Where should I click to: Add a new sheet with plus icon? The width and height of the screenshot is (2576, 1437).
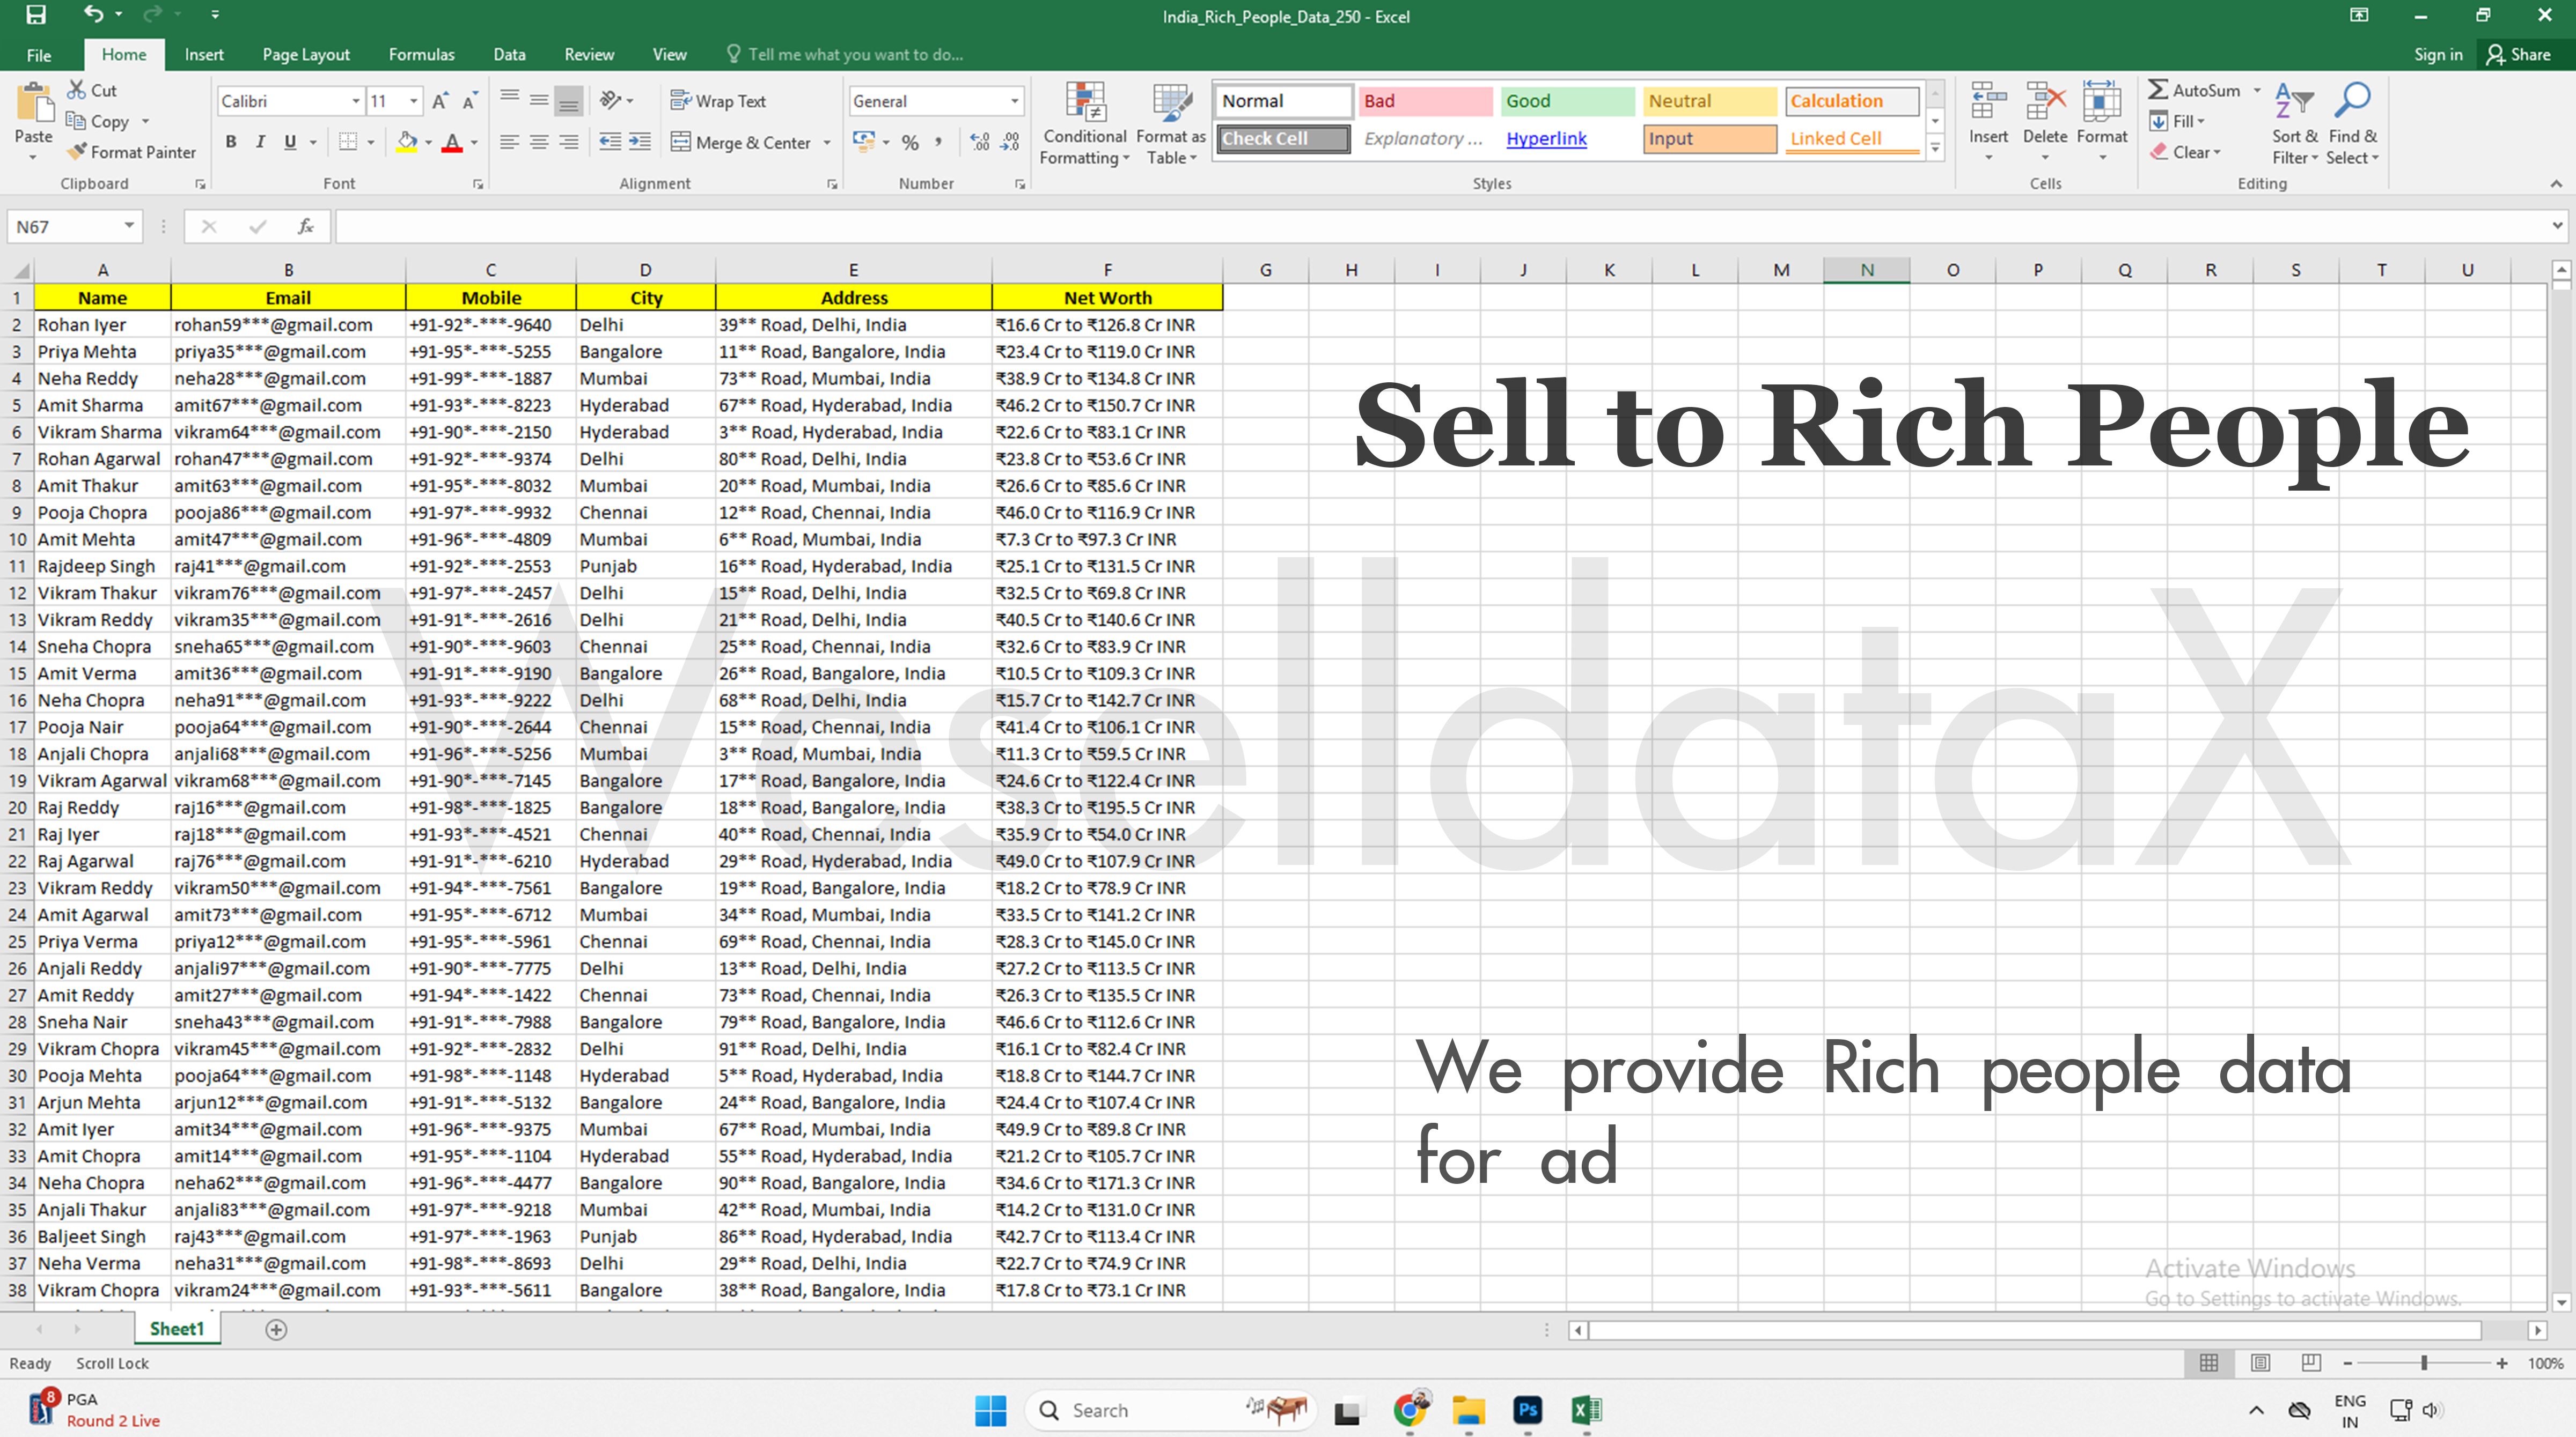click(x=277, y=1329)
